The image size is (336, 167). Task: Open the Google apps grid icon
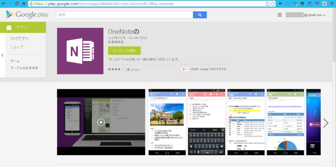pyautogui.click(x=279, y=15)
